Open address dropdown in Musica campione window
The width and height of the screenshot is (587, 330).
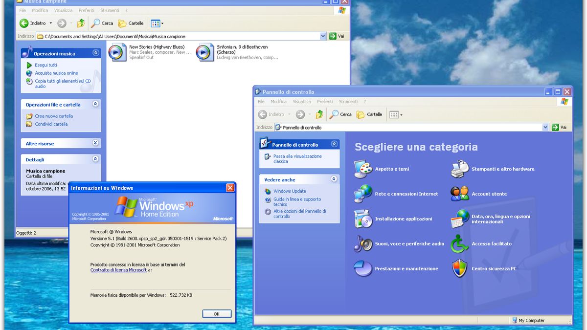pos(323,36)
